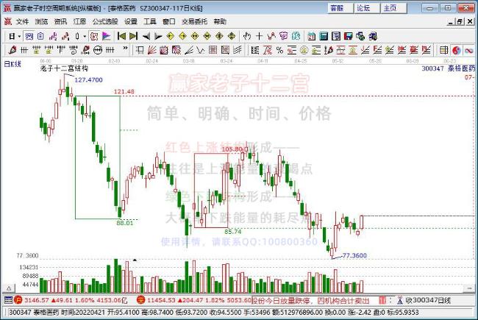Open the 文件 menu

(22, 21)
